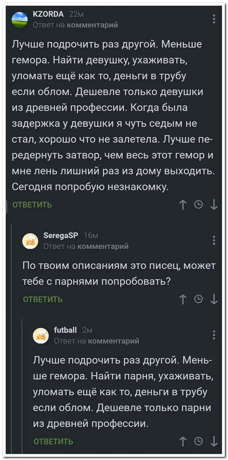
Task: Reply to KZORDA's comment via ОТВЕТИТЬ
Action: tap(32, 205)
